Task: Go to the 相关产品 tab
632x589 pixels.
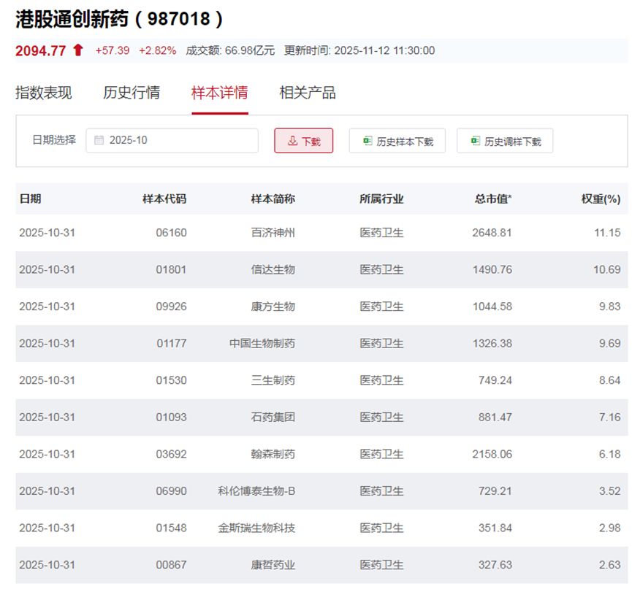Action: [x=308, y=93]
